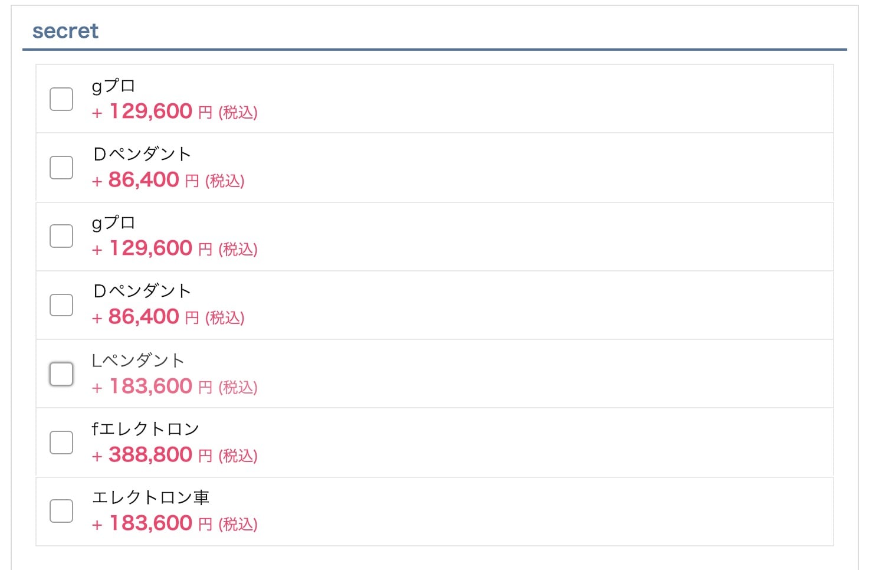879x570 pixels.
Task: Click the first Dペンダント label
Action: [142, 155]
